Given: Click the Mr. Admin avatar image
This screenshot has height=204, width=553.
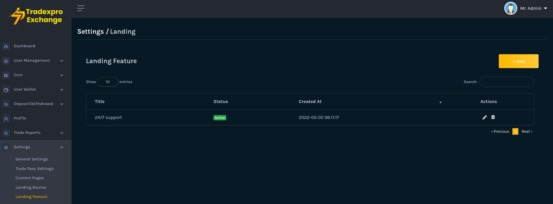Looking at the screenshot, I should click(x=510, y=8).
